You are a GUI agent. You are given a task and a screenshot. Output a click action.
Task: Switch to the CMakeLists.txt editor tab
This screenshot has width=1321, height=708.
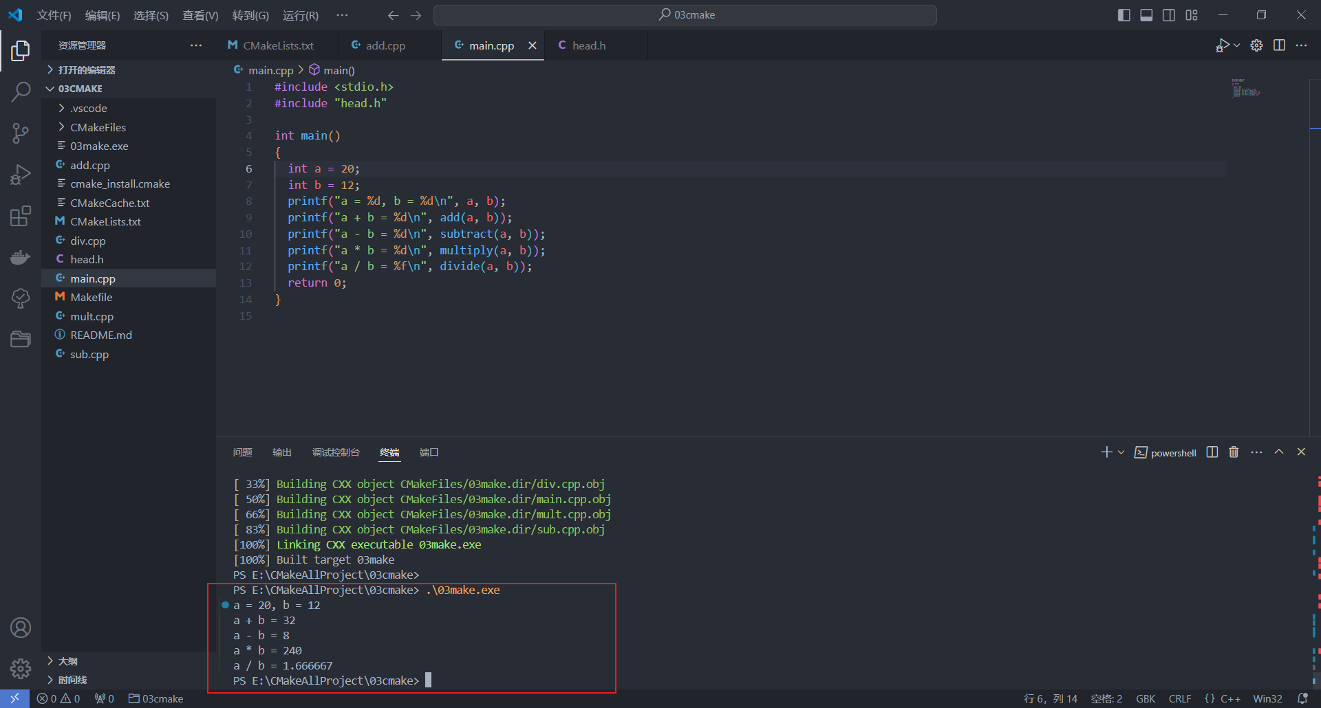(x=278, y=45)
